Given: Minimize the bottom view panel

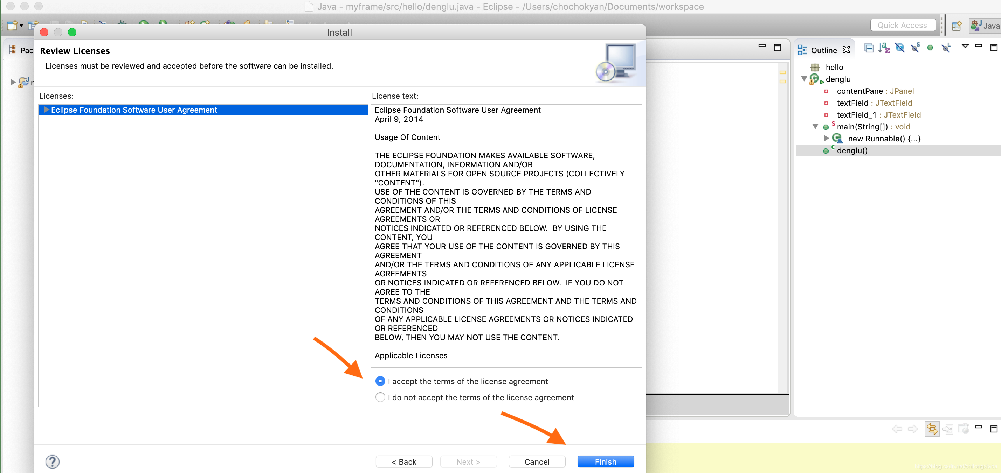Looking at the screenshot, I should click(979, 427).
